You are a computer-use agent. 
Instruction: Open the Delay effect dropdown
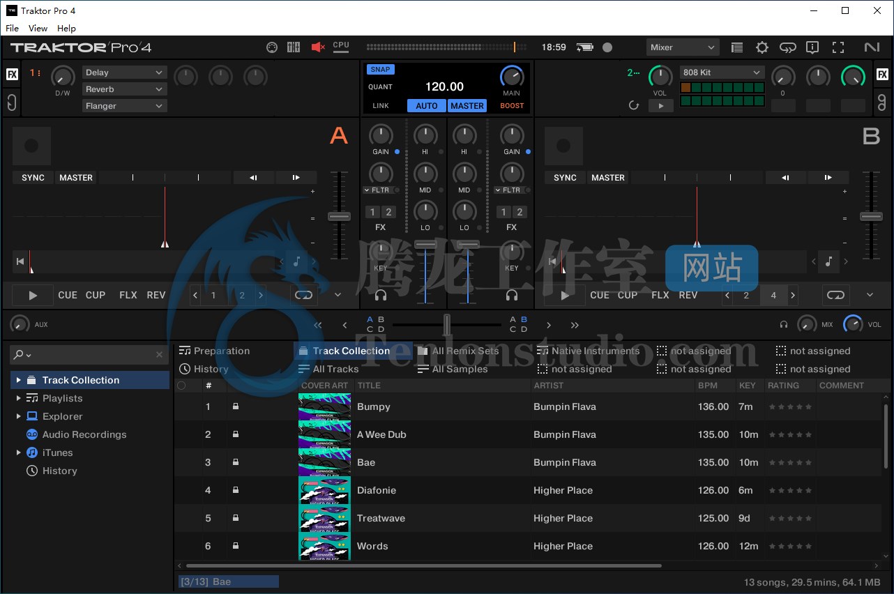(124, 73)
